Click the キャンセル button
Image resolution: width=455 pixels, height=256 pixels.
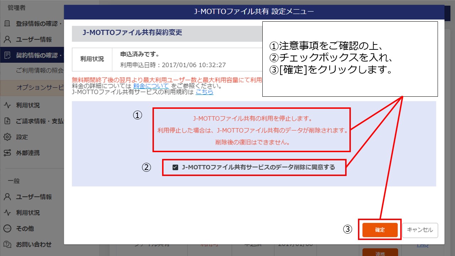click(420, 230)
